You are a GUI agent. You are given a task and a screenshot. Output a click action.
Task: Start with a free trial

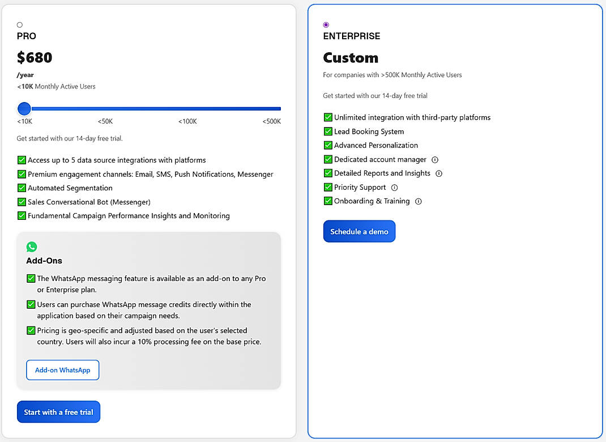tap(58, 412)
